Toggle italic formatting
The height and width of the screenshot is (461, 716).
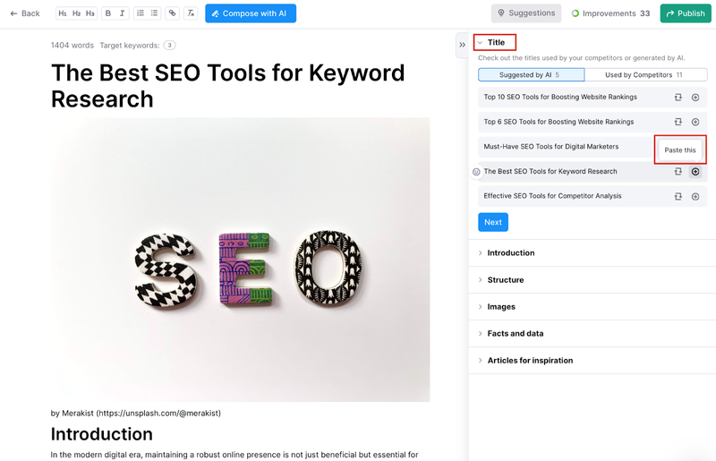tap(122, 13)
